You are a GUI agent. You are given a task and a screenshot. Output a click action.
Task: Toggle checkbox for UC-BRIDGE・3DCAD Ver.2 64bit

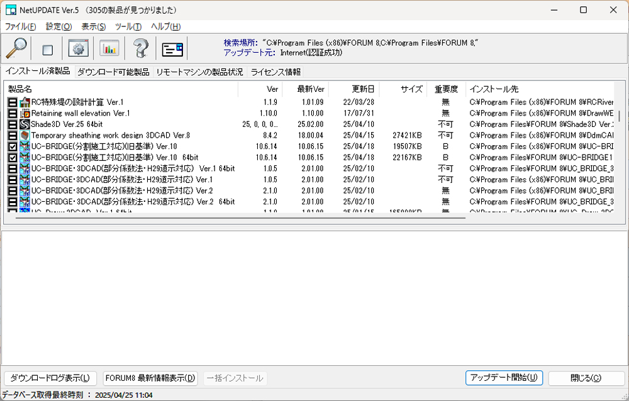(x=13, y=202)
